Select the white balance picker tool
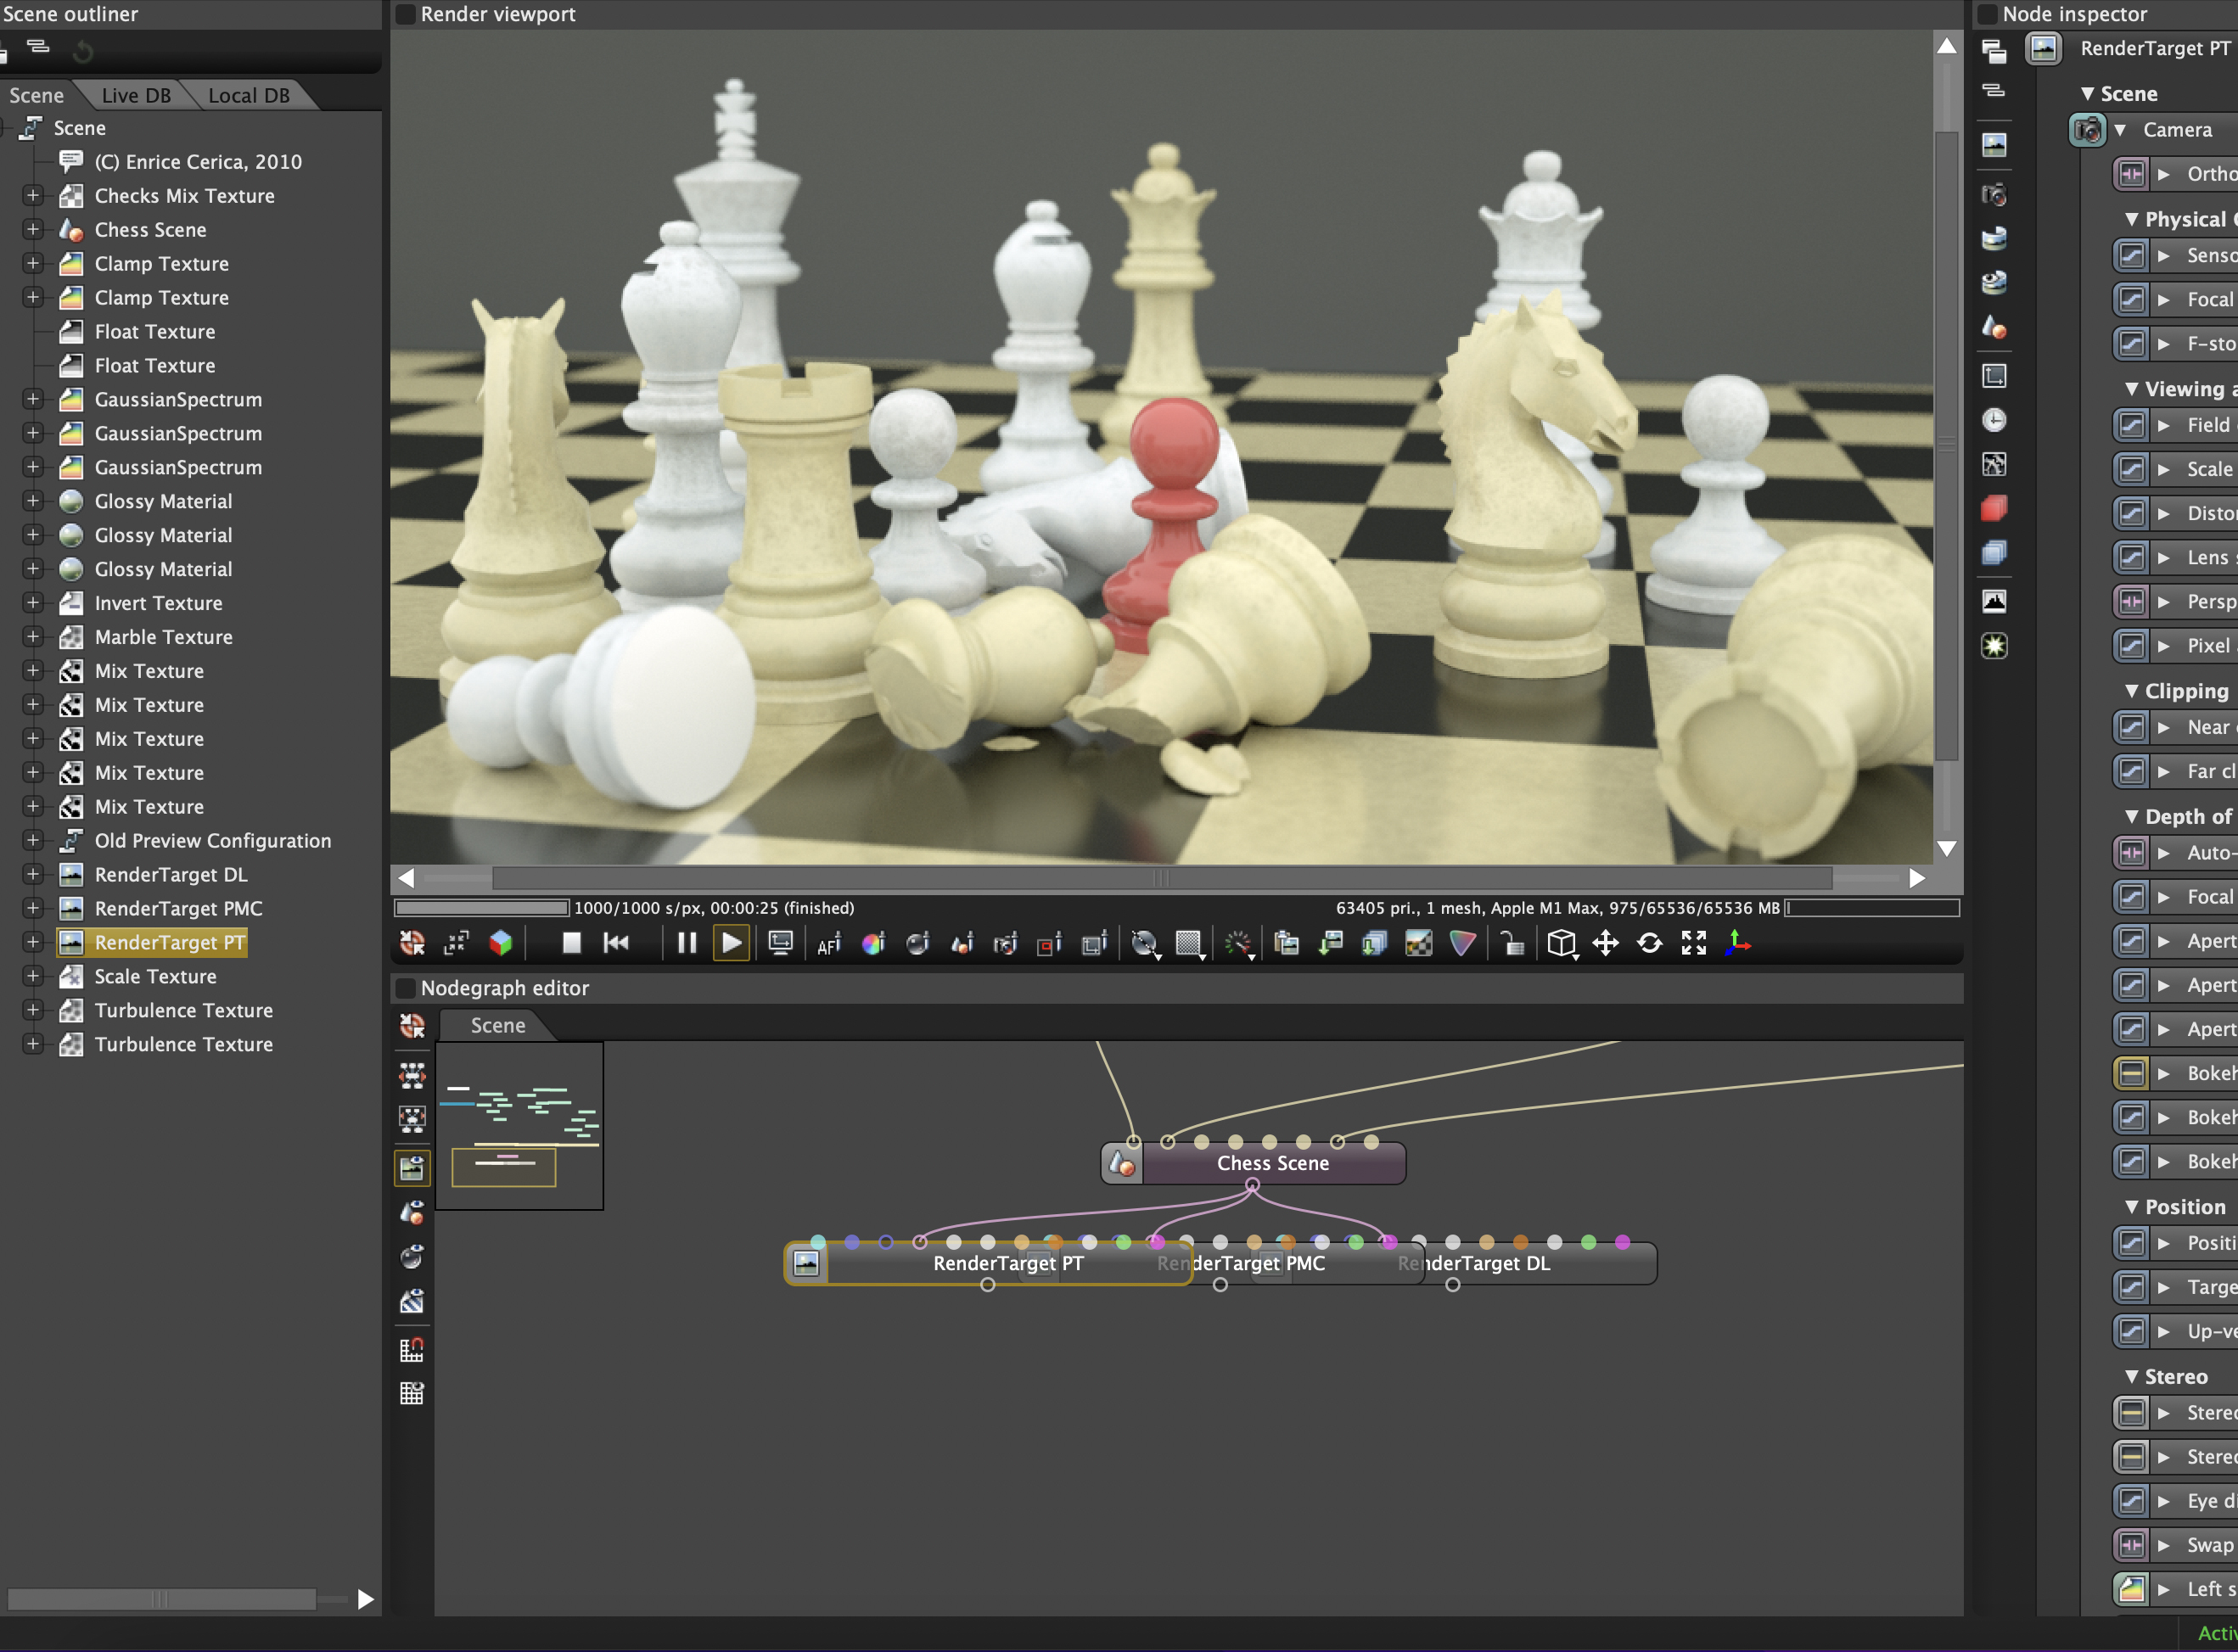This screenshot has width=2238, height=1652. click(x=873, y=943)
